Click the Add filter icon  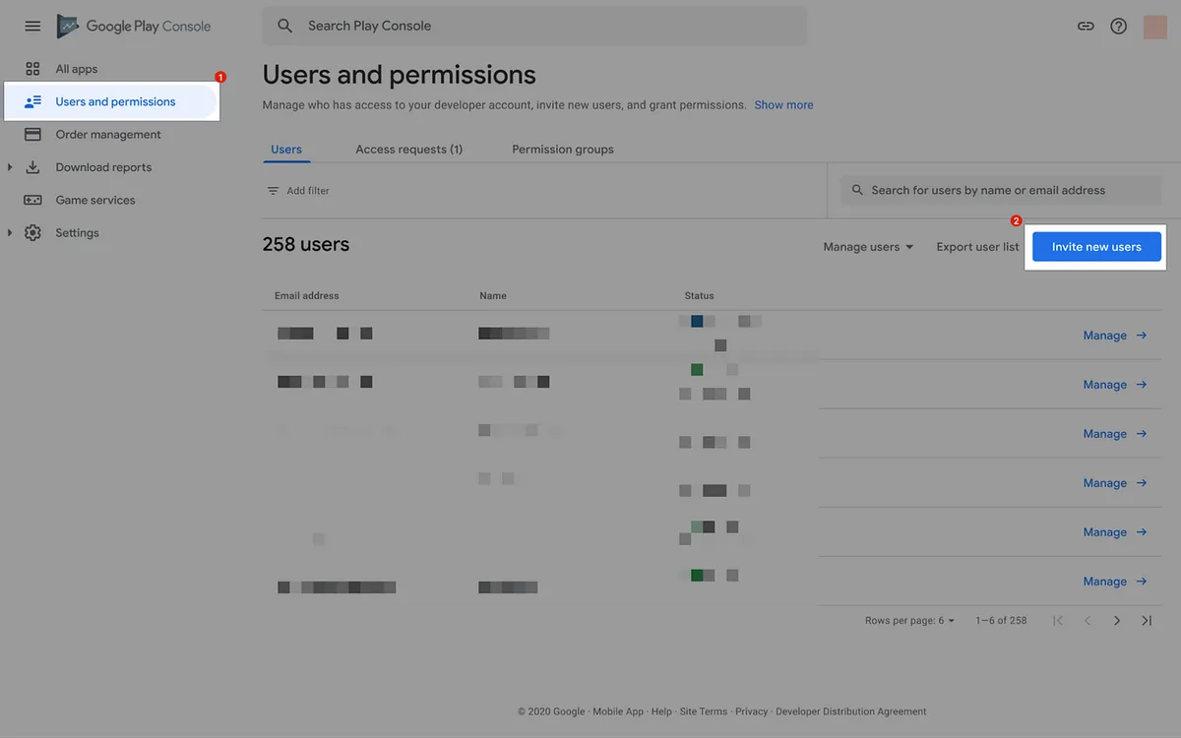274,191
